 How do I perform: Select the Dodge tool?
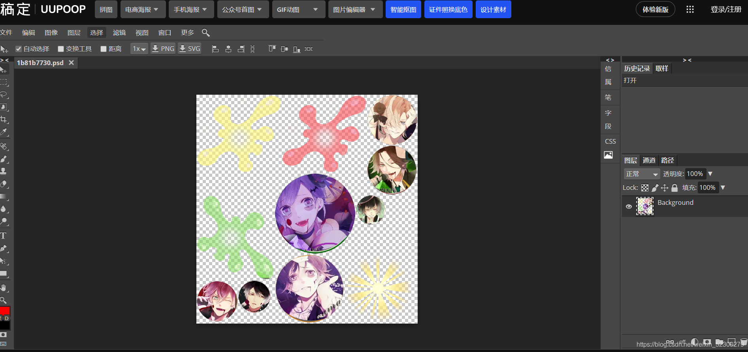[4, 221]
